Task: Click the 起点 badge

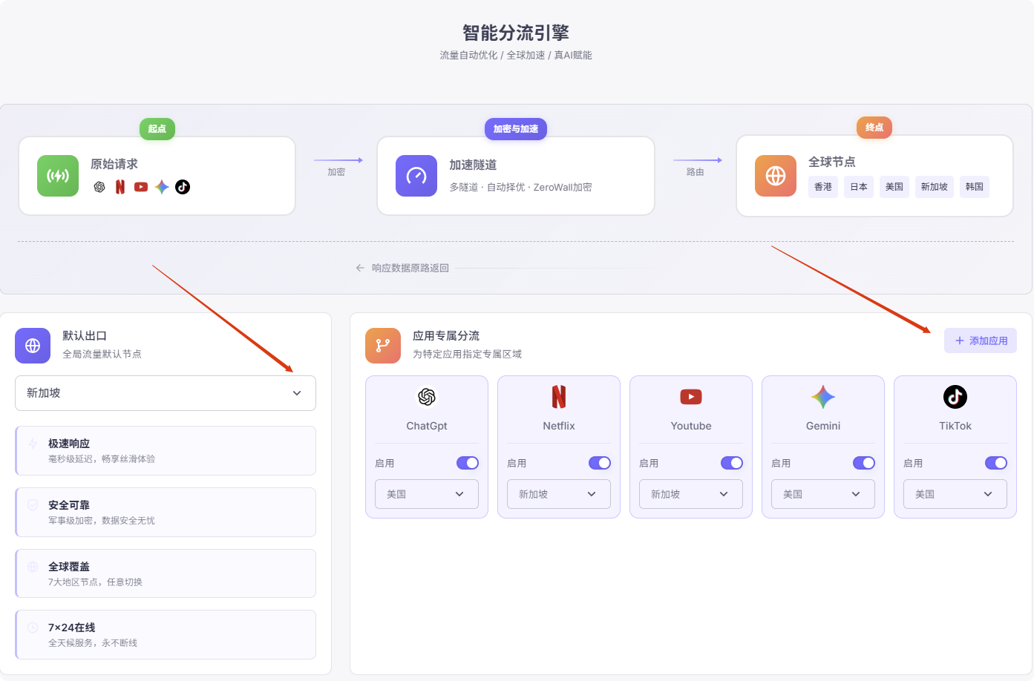Action: 157,129
